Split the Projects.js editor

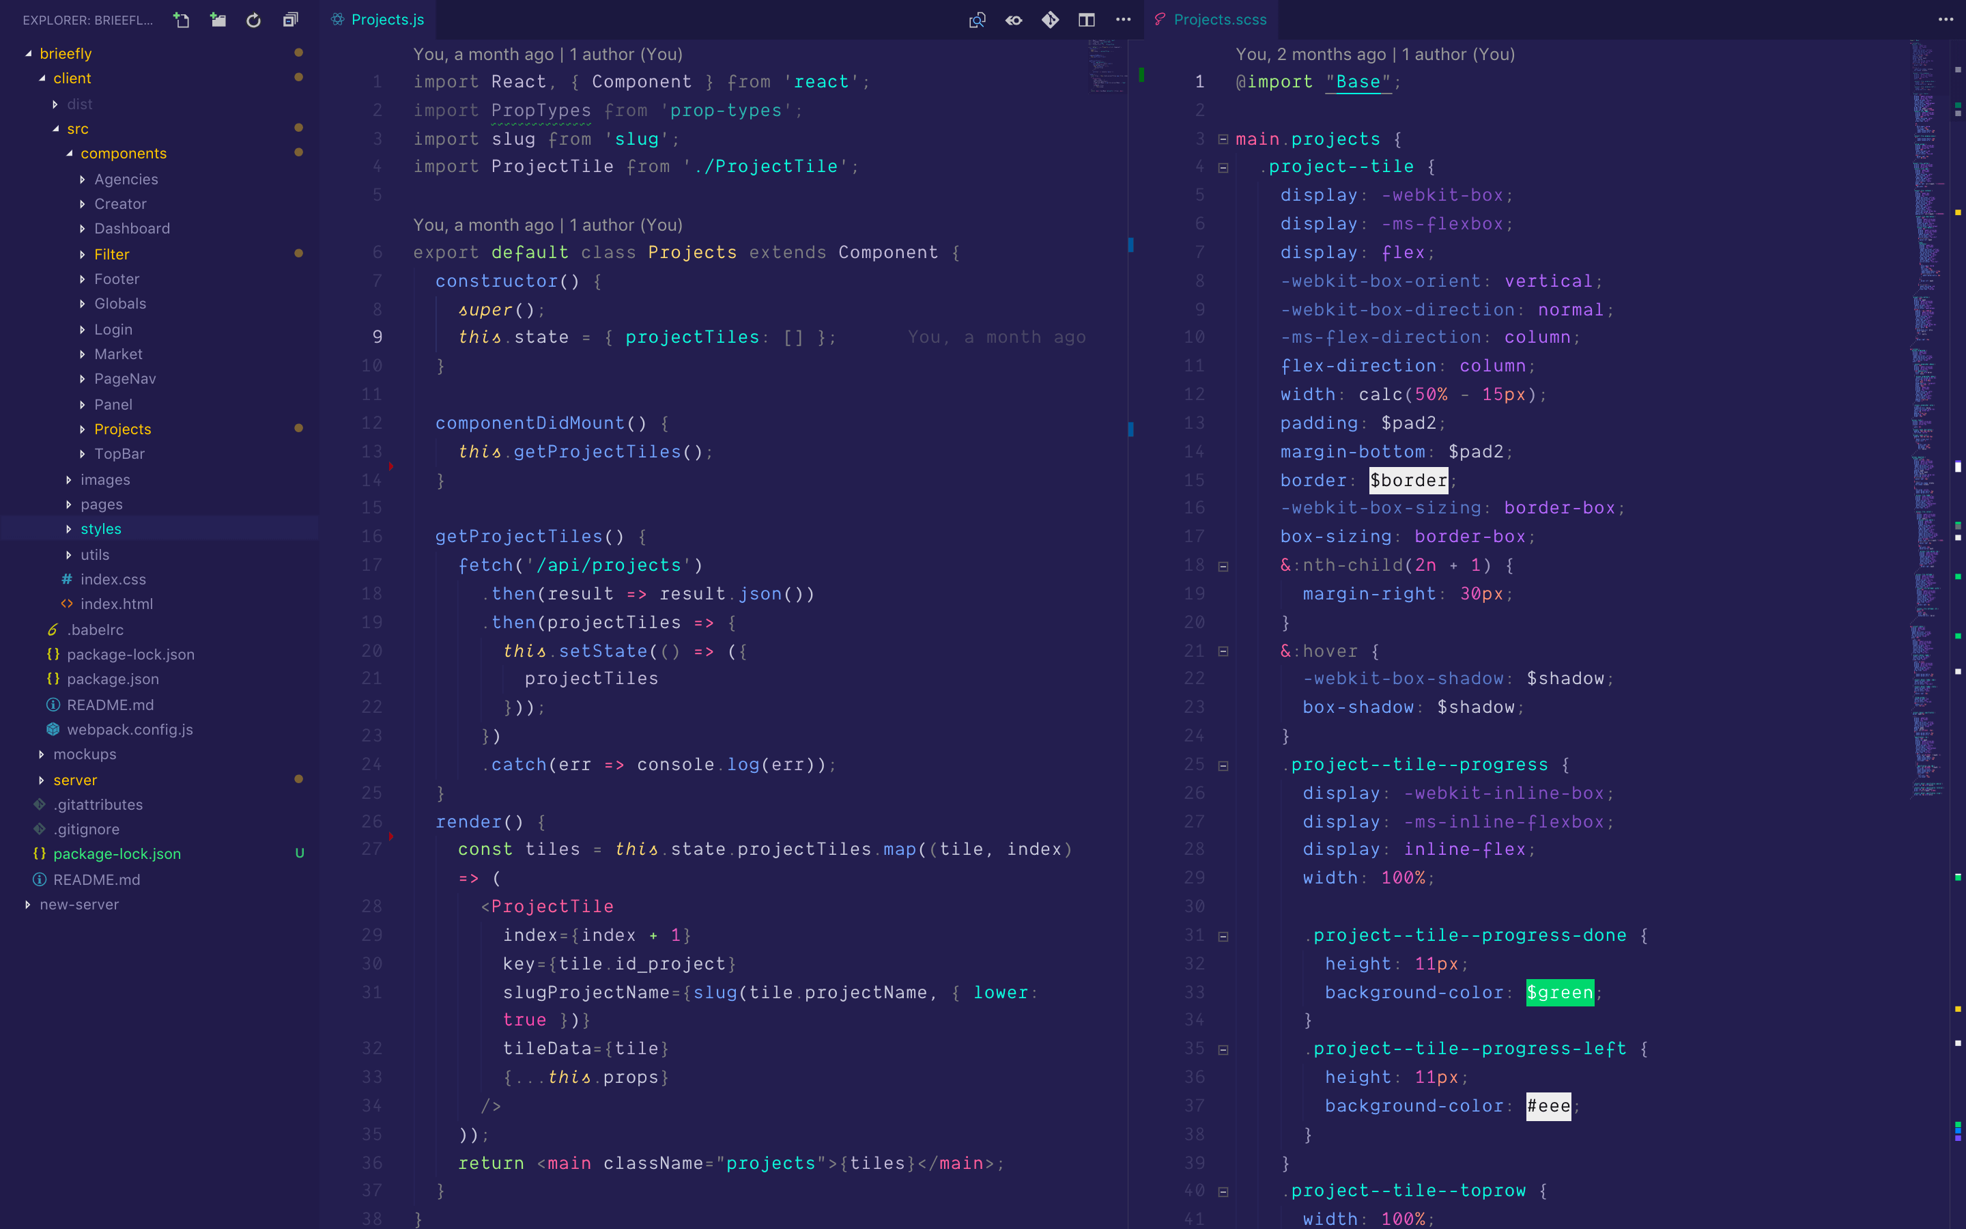1086,20
